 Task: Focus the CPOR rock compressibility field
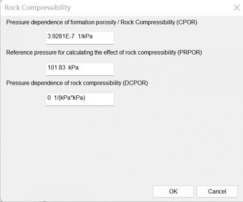tap(80, 38)
